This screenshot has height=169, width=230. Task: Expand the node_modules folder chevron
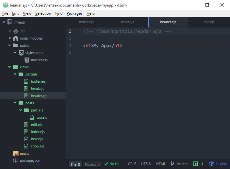pos(10,38)
